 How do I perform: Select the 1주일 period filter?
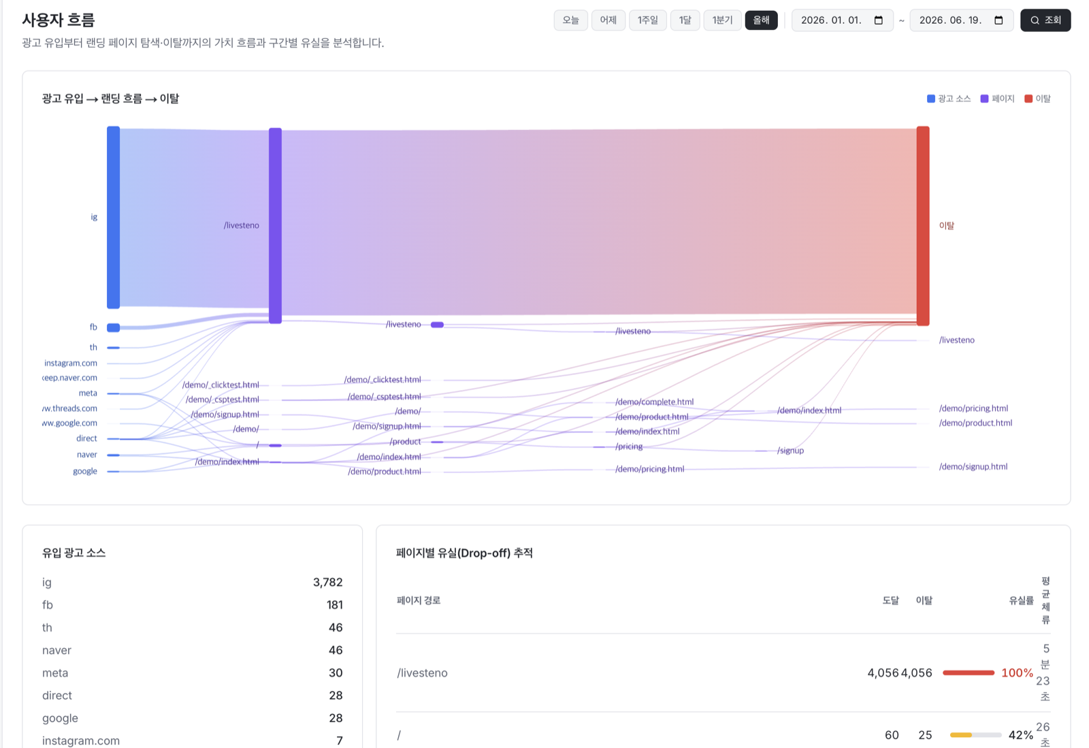[x=647, y=20]
